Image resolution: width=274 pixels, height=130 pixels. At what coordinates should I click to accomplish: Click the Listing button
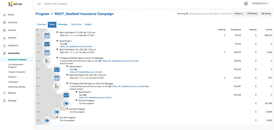[x=266, y=14]
